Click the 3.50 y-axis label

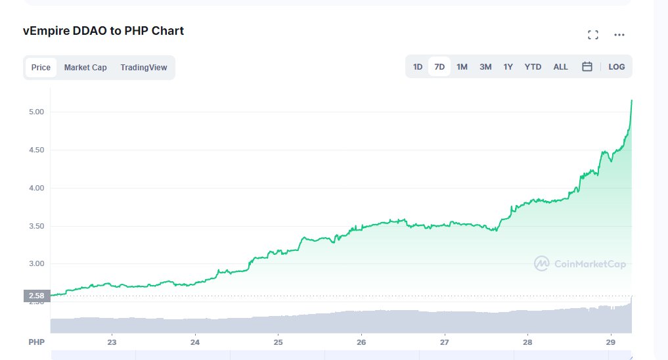tap(37, 226)
